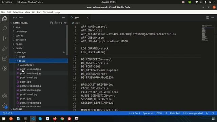The image size is (217, 122).
Task: Change Plain Text language mode
Action: [175, 113]
